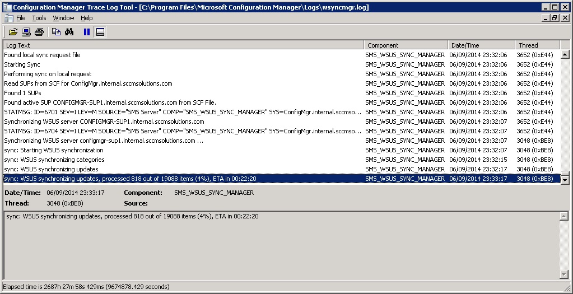Open the Tools menu
573x294 pixels.
(x=39, y=18)
